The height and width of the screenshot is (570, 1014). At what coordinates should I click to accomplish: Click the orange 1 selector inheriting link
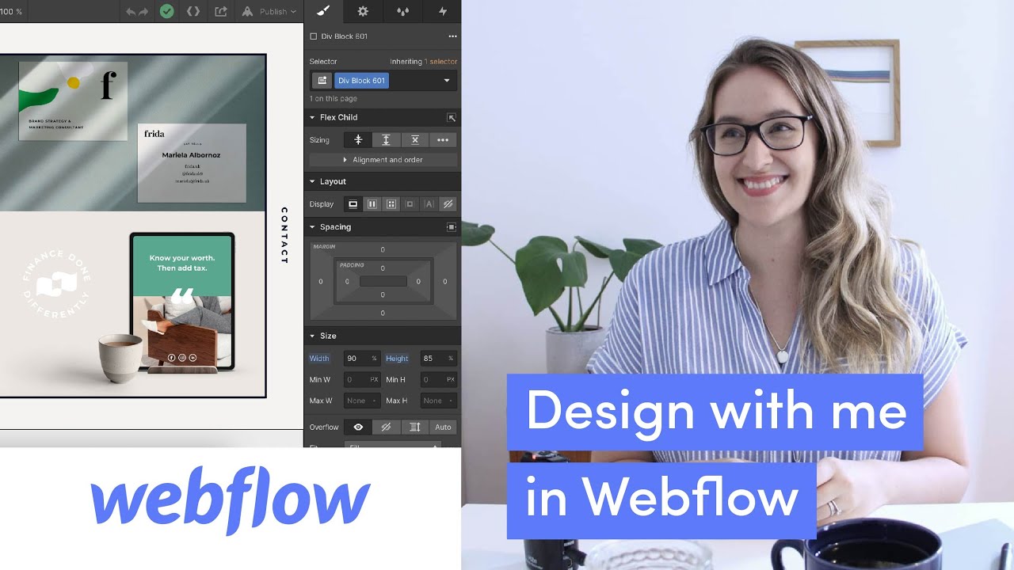point(440,62)
